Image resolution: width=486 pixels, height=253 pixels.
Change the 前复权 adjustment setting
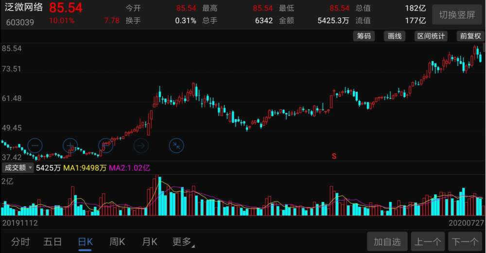(470, 36)
